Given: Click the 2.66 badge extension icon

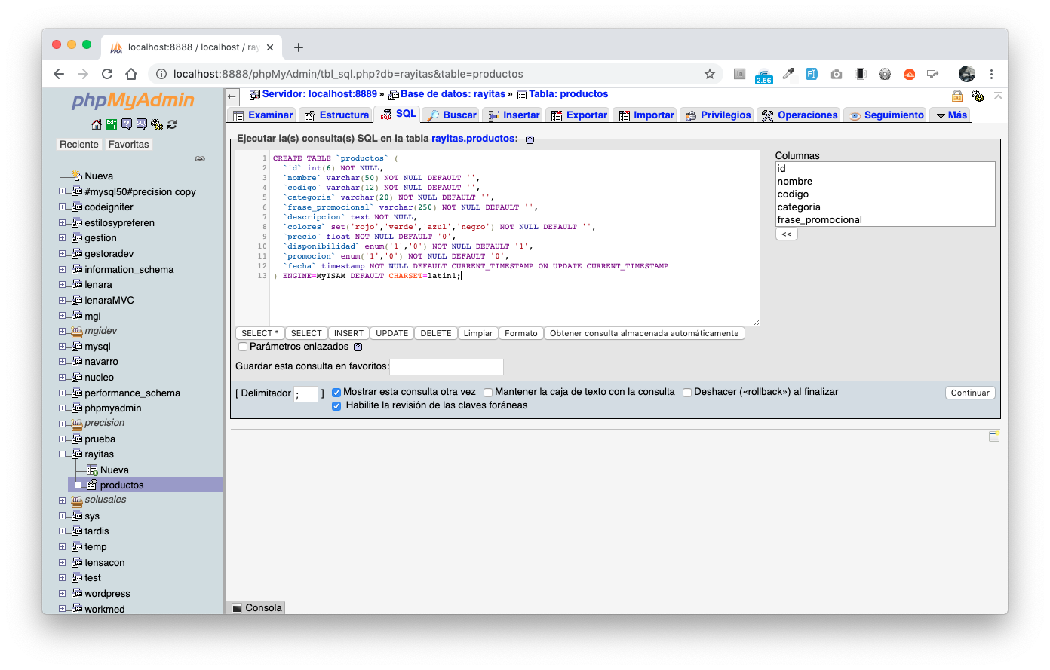Looking at the screenshot, I should (x=764, y=75).
